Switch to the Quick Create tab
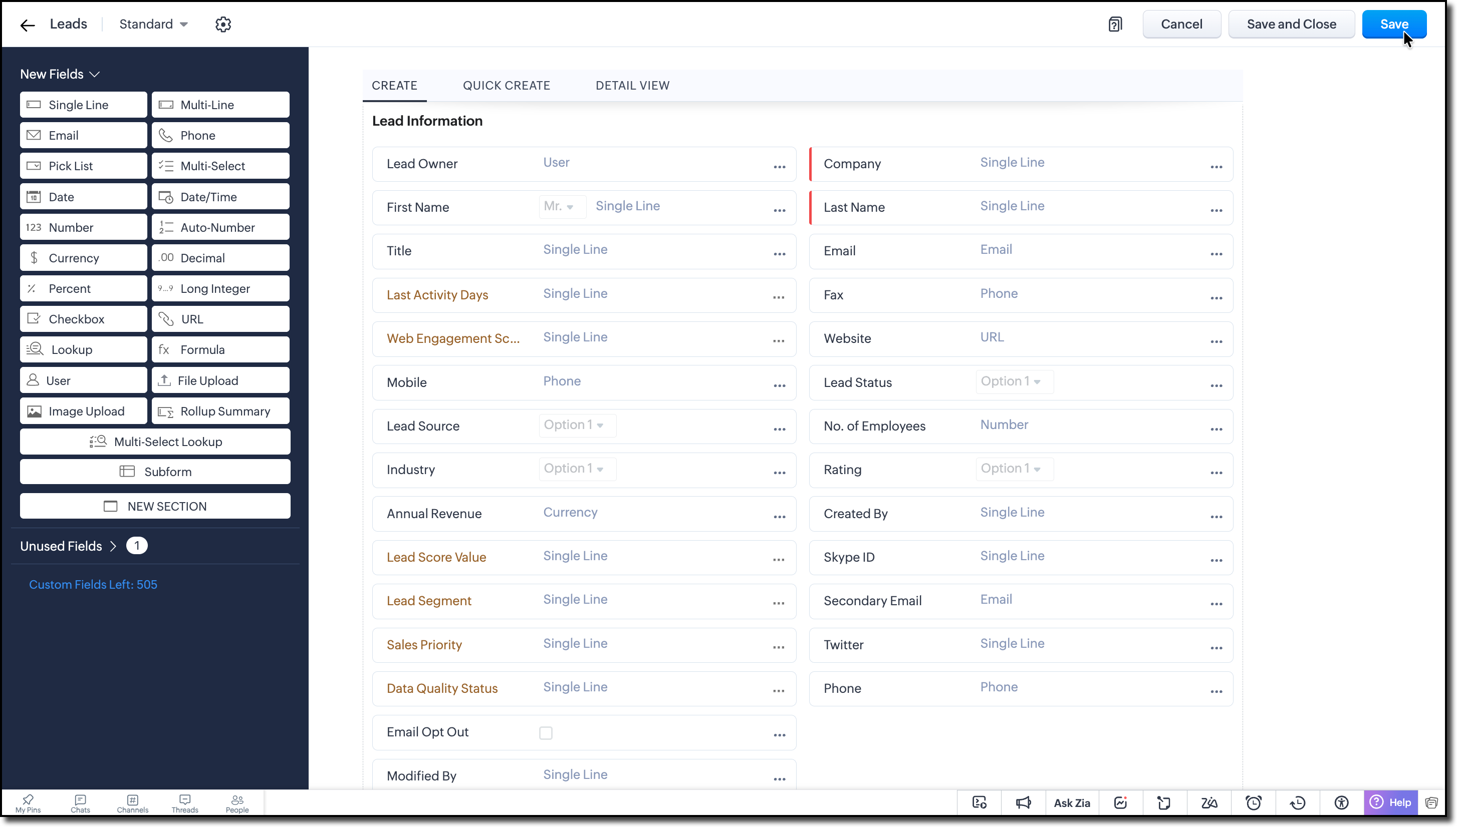 pos(506,86)
